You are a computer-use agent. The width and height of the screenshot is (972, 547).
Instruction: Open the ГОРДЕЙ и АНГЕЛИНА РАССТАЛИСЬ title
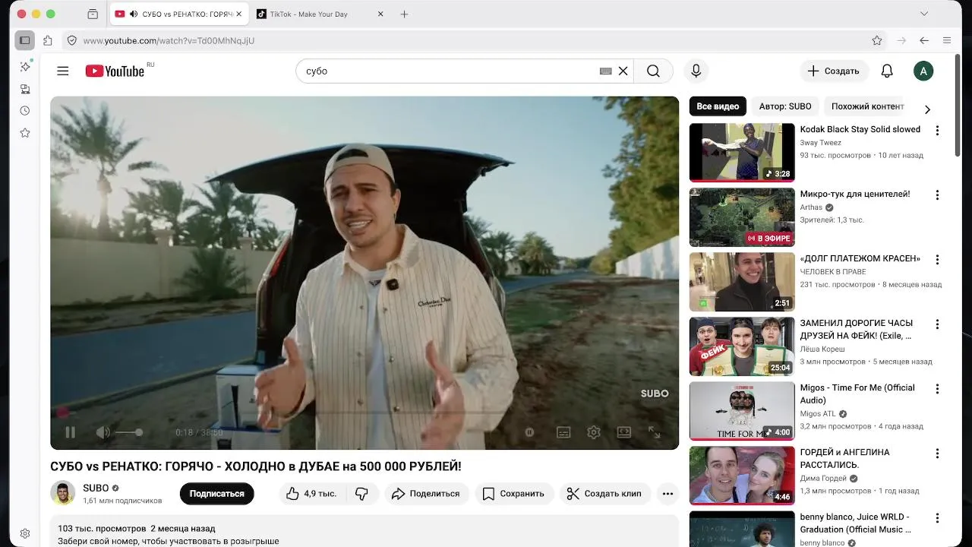click(x=845, y=458)
